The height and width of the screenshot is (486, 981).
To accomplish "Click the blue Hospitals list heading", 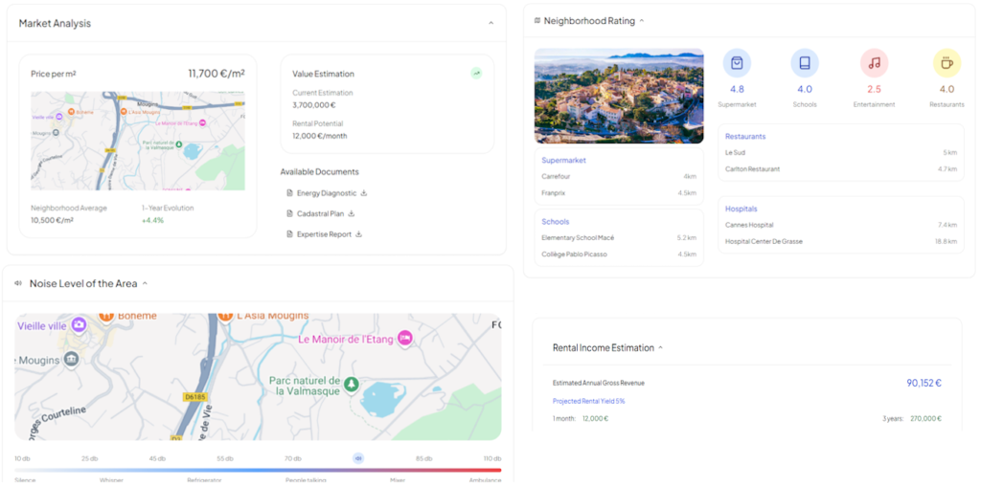I will pyautogui.click(x=741, y=209).
